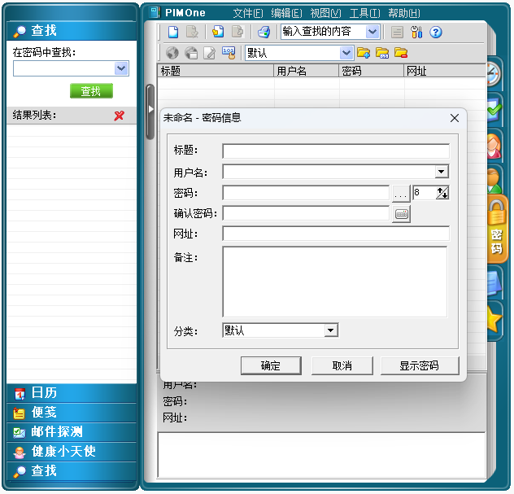Open the tools settings icon
This screenshot has height=494, width=514.
point(416,32)
